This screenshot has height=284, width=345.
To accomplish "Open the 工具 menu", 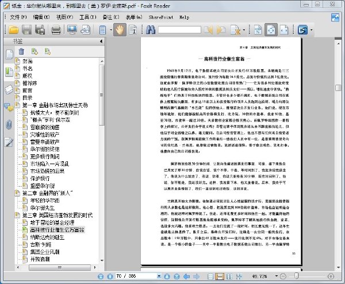I will coord(88,17).
